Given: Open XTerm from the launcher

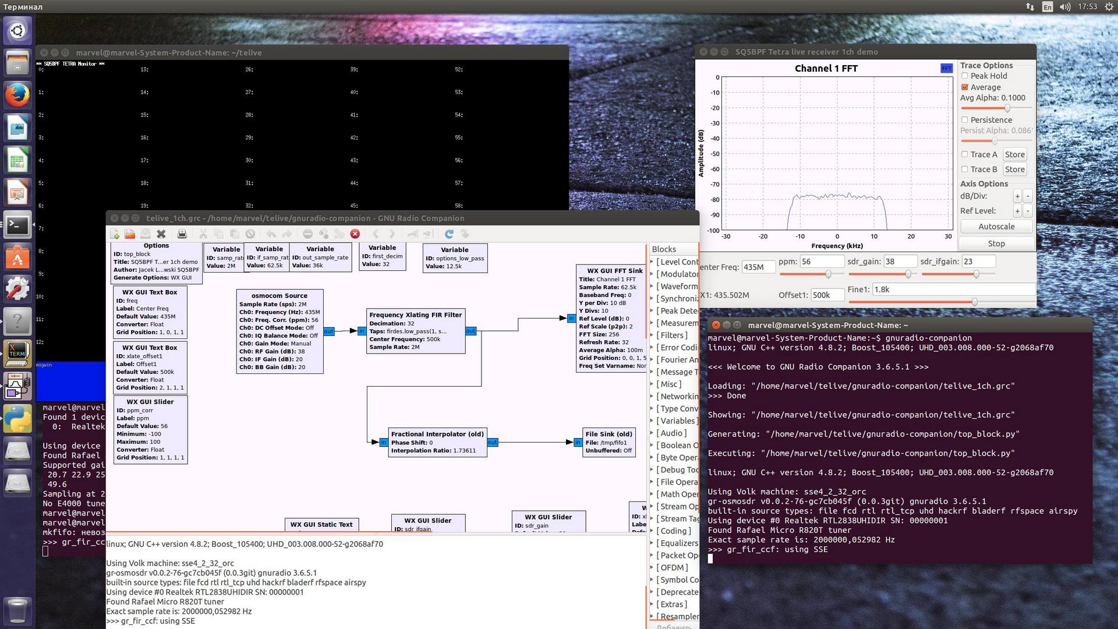Looking at the screenshot, I should pos(17,353).
